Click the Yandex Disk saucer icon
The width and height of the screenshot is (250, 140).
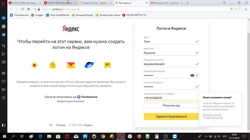[x=89, y=65]
